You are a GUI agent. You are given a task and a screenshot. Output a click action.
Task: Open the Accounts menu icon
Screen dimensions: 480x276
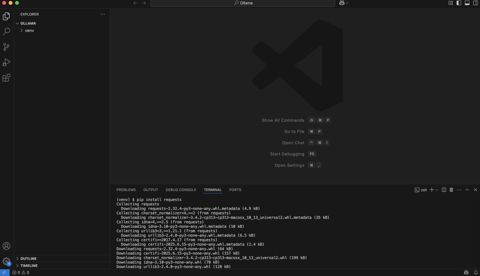coord(6,246)
